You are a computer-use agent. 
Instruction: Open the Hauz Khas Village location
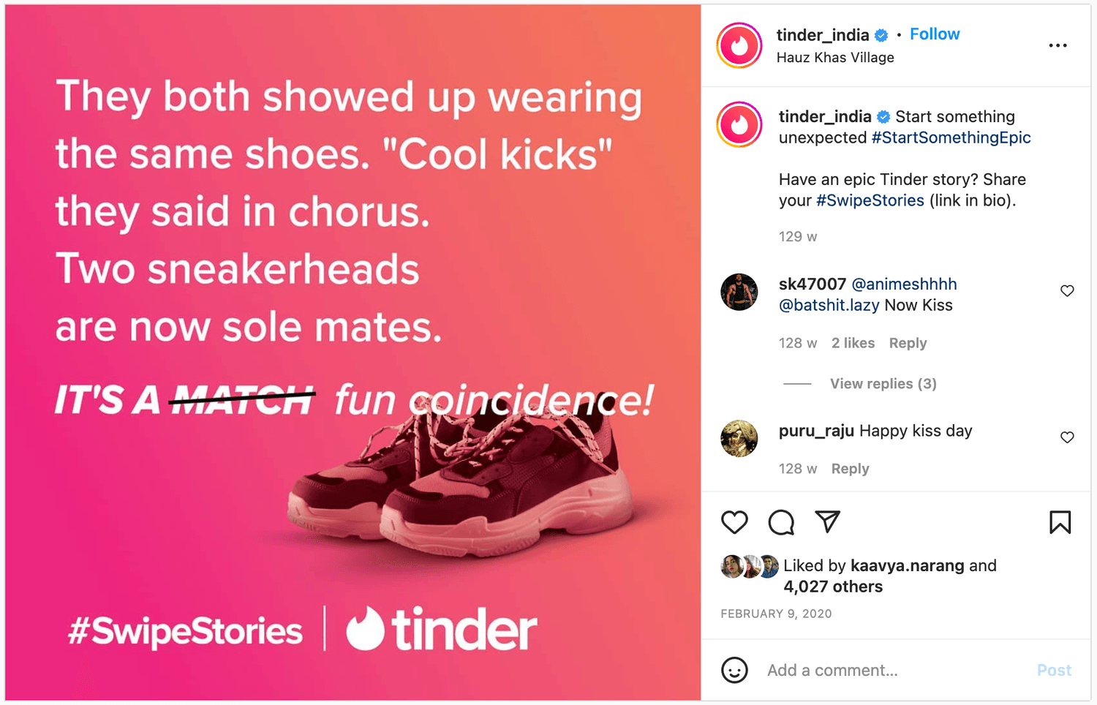click(835, 57)
